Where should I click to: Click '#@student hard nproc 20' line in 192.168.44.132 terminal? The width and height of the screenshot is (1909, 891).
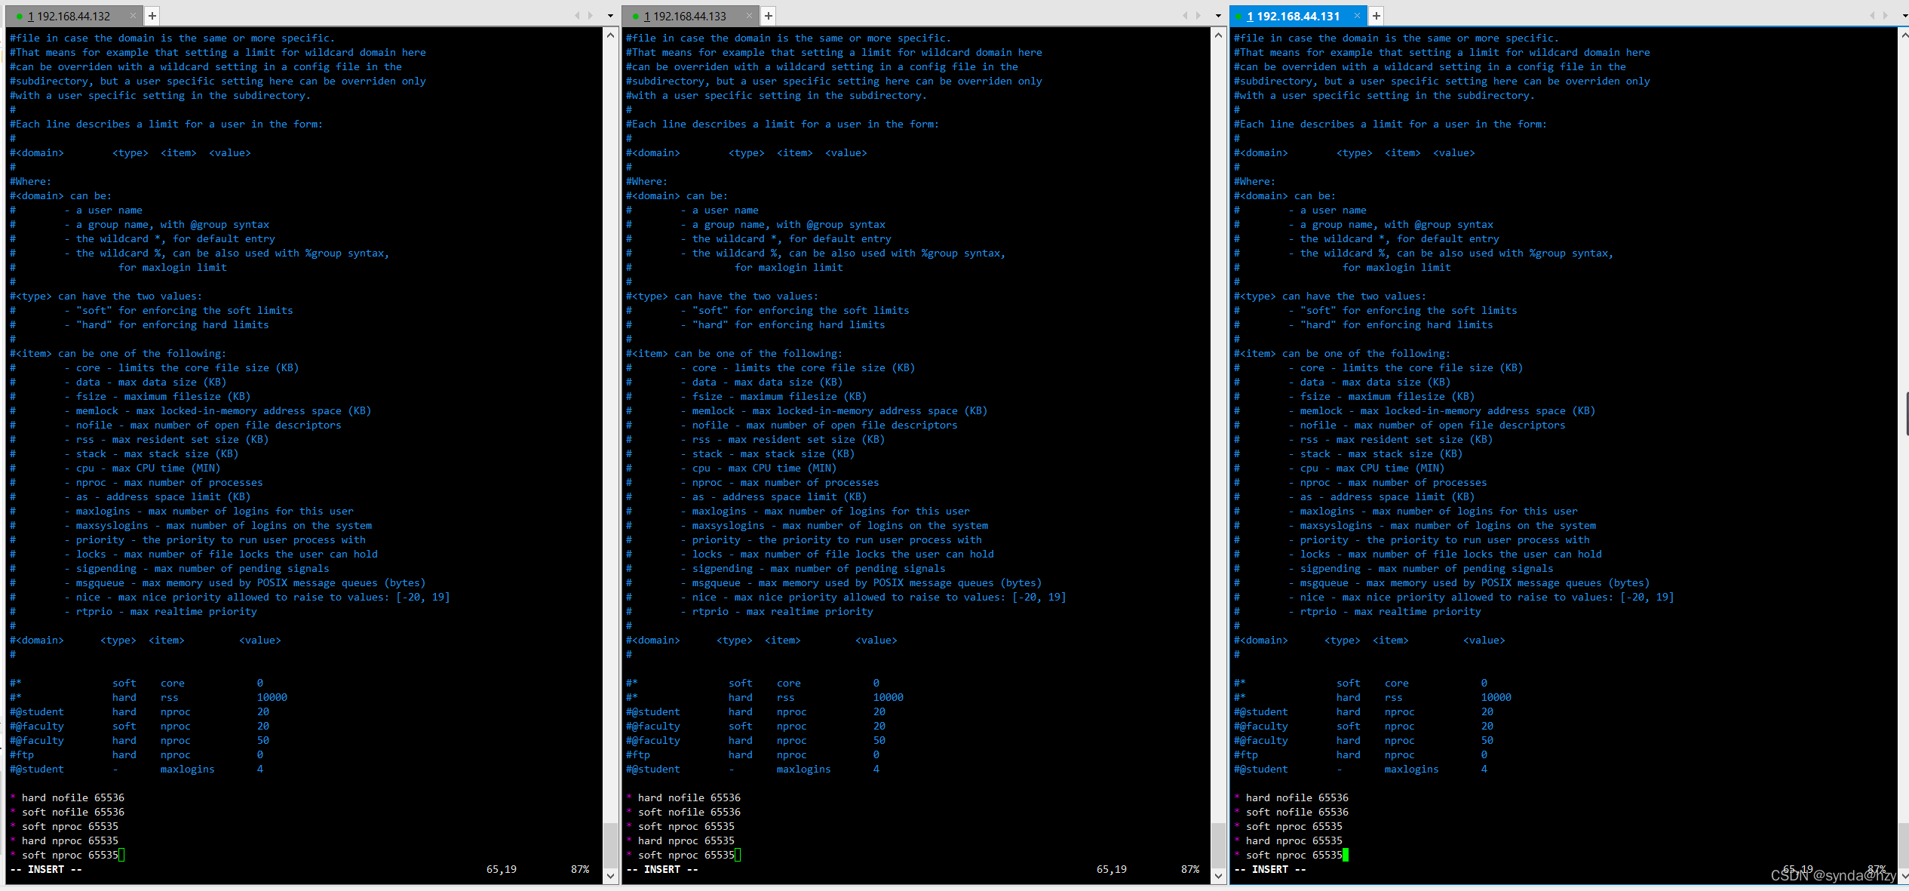click(x=140, y=711)
